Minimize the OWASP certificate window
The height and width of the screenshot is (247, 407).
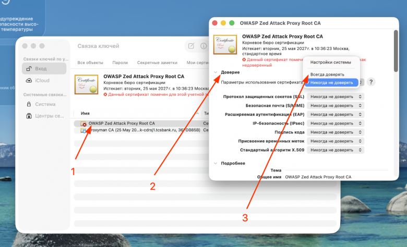point(223,23)
